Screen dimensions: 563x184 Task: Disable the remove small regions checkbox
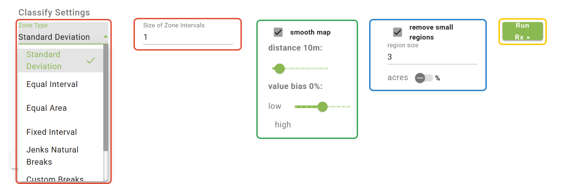click(x=397, y=32)
